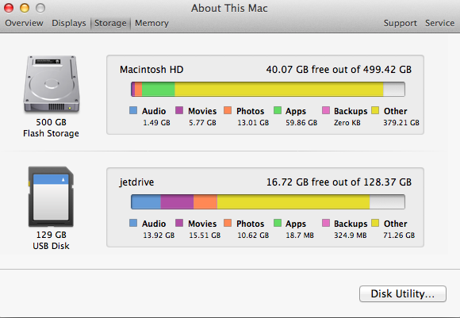Click the "13.92 GB" Audio value

coord(159,236)
